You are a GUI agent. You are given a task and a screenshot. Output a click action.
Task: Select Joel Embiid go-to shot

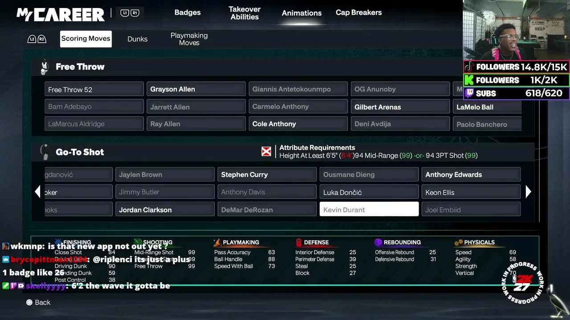click(471, 209)
